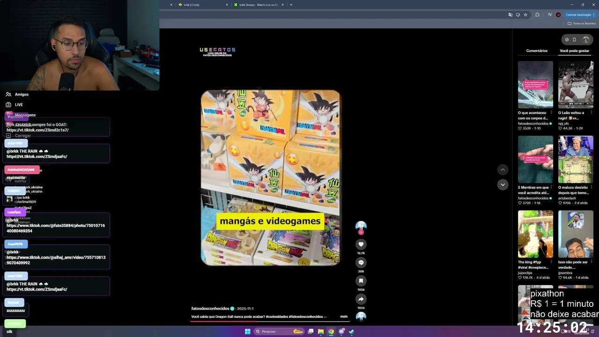599x337 pixels.
Task: Click the translate page icon in address bar
Action: pyautogui.click(x=510, y=15)
